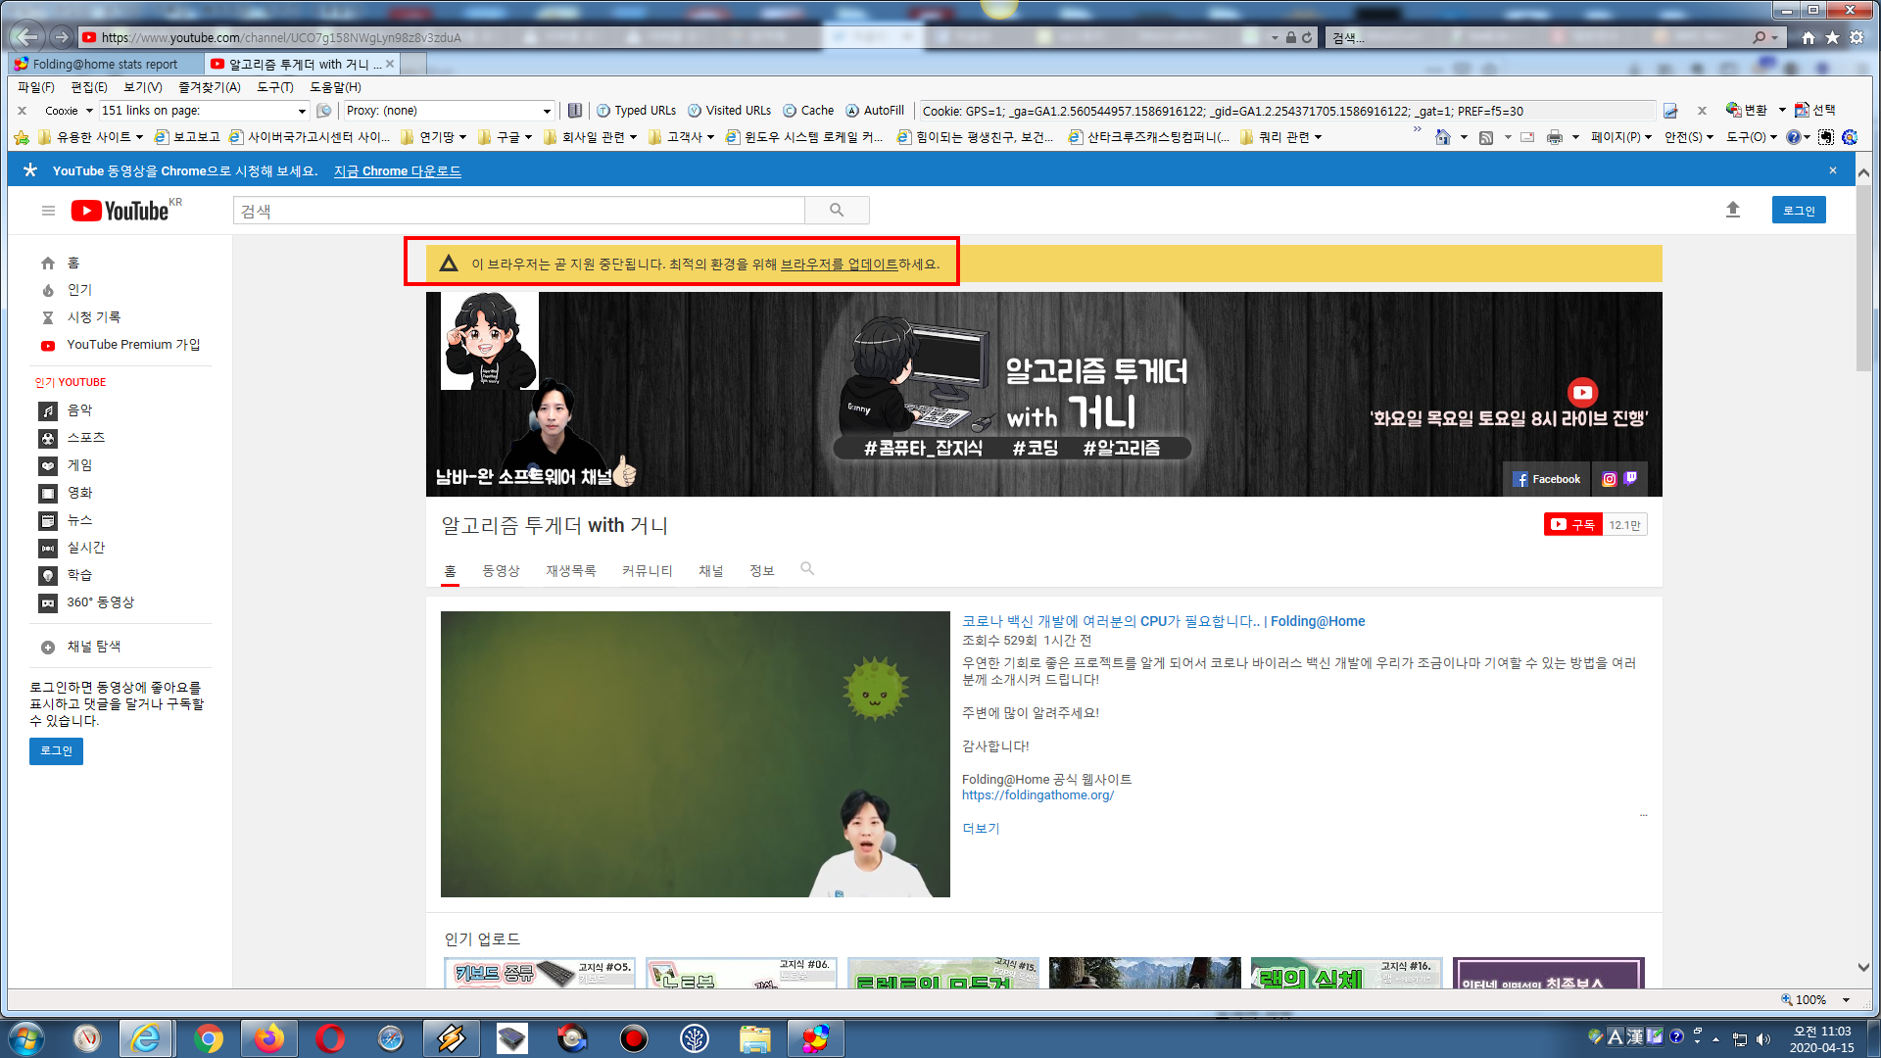
Task: Open the 보고보고 favorite link
Action: coord(187,137)
